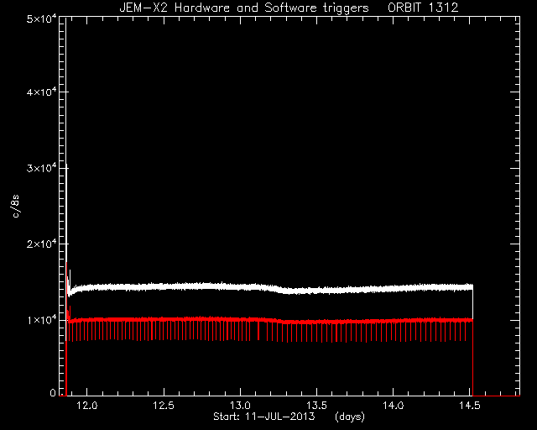This screenshot has height=430, width=537.
Task: Click the 13.0 x-axis tick label
Action: pos(241,406)
